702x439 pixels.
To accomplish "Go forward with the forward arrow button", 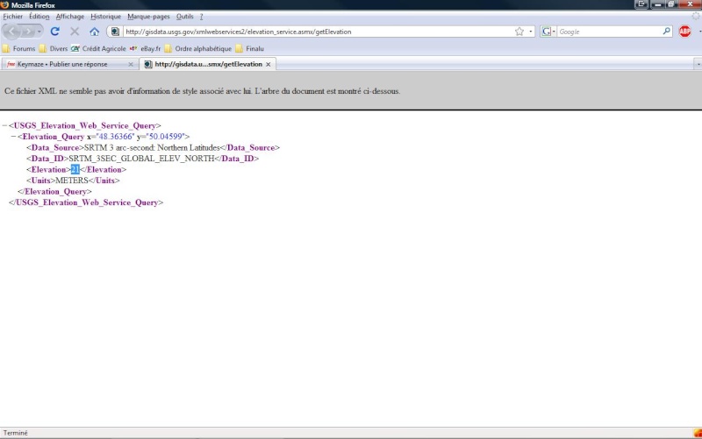I will click(28, 32).
